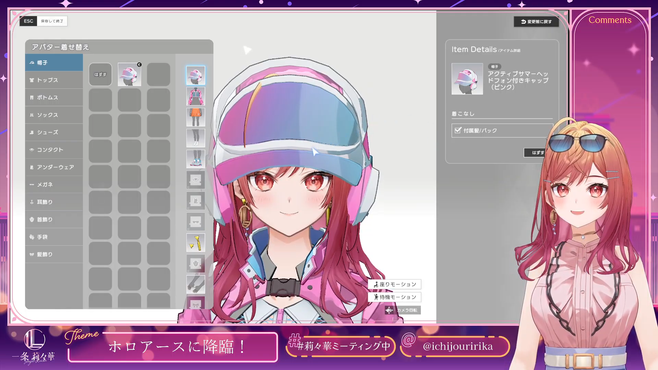Image resolution: width=658 pixels, height=370 pixels.
Task: Click the glove icon beside 手袋
Action: (x=32, y=237)
